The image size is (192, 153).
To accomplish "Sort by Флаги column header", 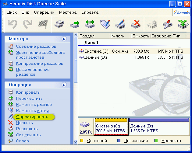I will coord(121,36).
